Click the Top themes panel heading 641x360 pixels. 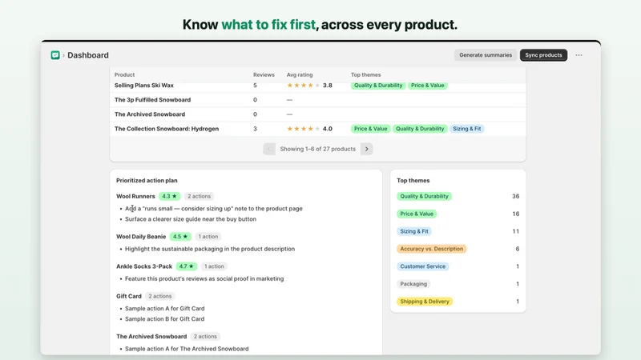(413, 181)
